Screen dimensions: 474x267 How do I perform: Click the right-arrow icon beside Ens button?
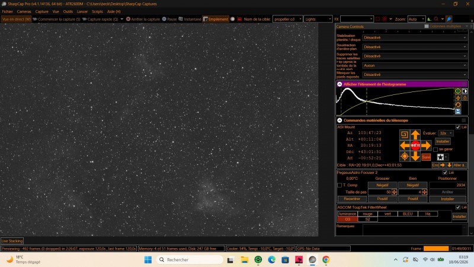[x=443, y=165]
